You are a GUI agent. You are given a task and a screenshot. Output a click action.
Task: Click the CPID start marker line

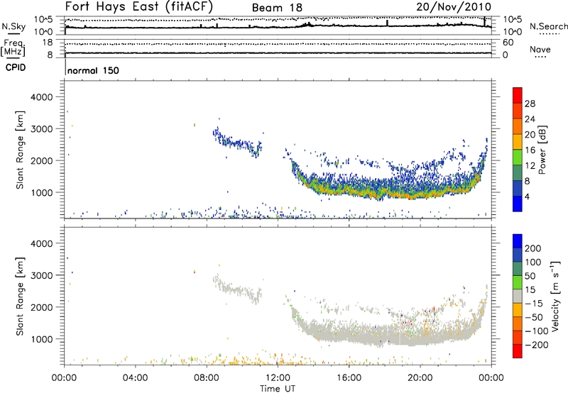(65, 67)
